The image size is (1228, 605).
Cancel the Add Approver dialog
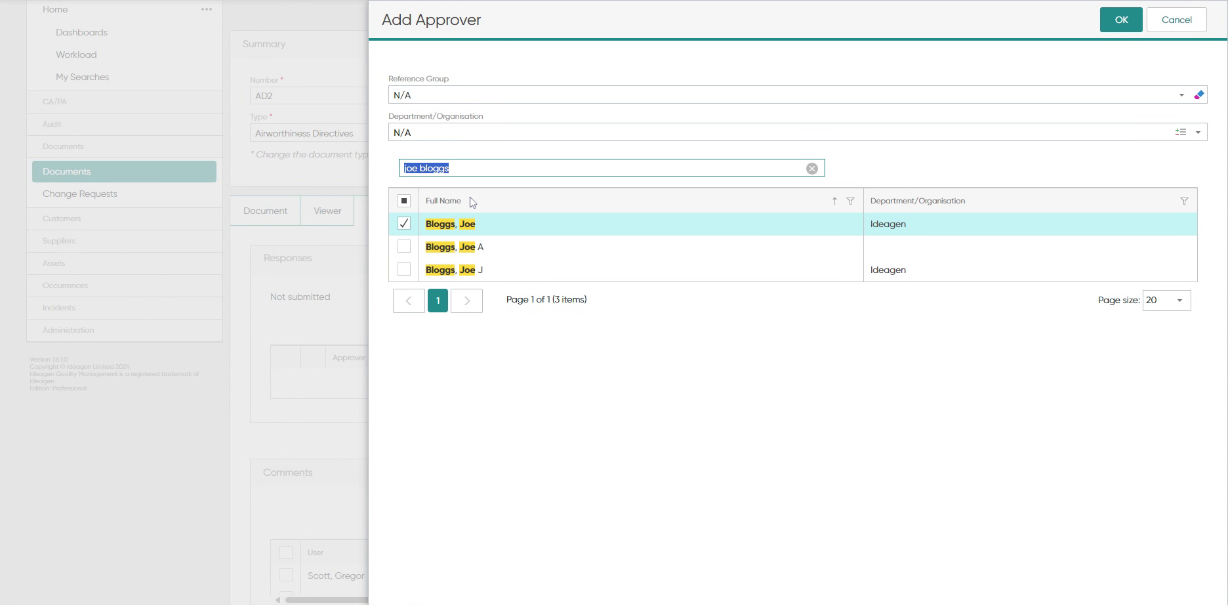click(1176, 20)
